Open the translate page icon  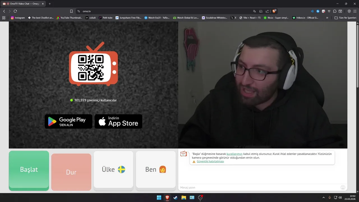254,11
